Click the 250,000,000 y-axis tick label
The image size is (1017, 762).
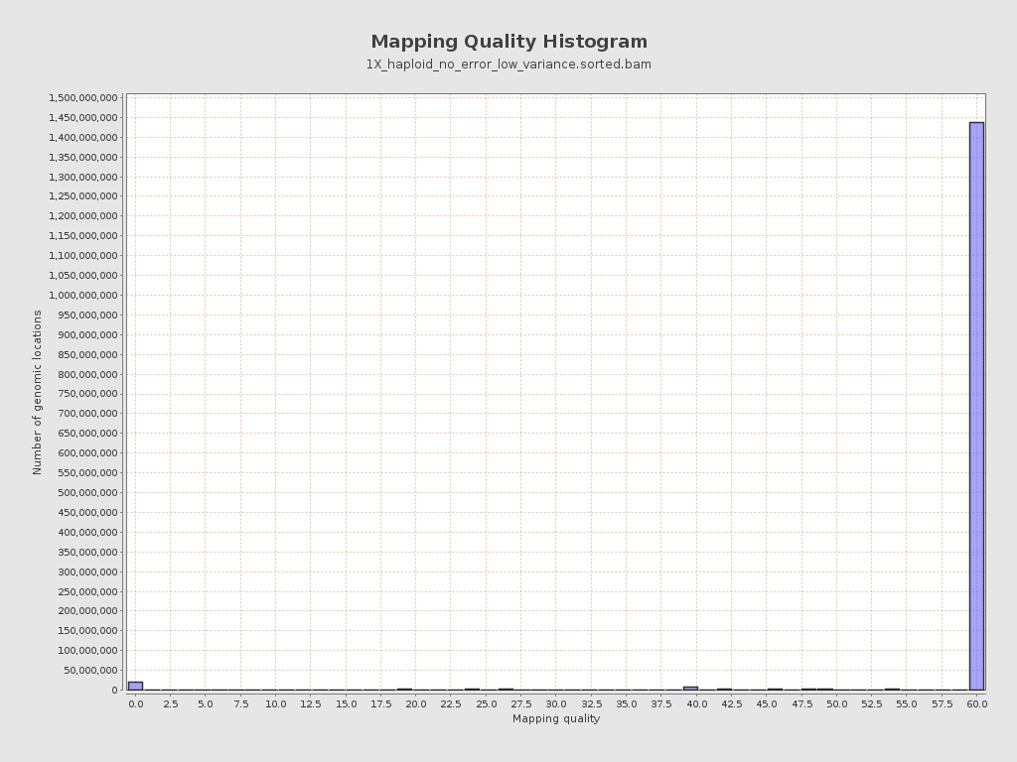pyautogui.click(x=87, y=591)
